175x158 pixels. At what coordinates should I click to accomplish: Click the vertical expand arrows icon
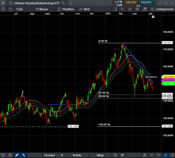point(172,155)
